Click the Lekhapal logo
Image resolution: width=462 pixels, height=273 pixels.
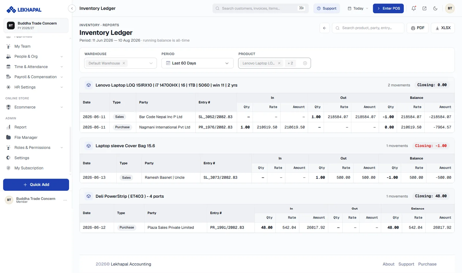click(24, 10)
